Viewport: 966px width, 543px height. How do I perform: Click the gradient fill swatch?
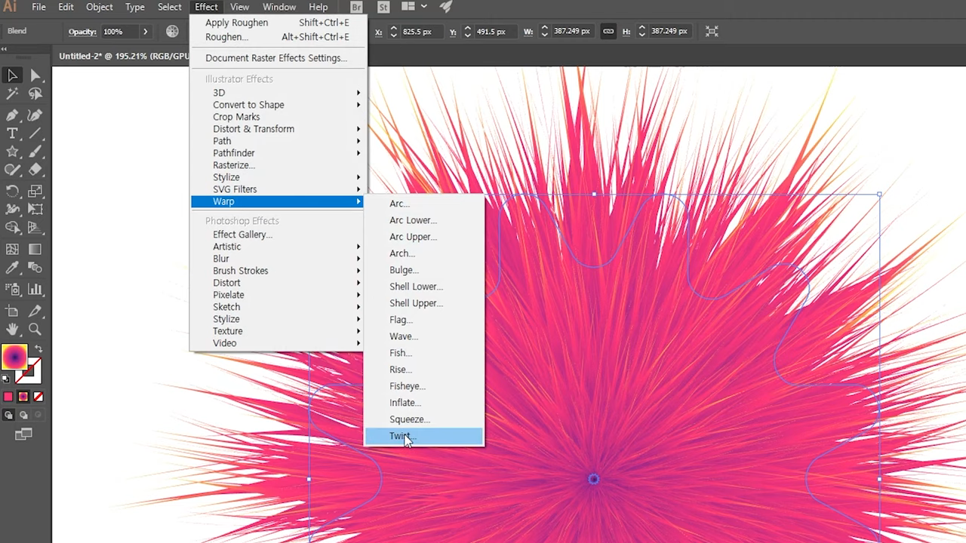tap(14, 357)
